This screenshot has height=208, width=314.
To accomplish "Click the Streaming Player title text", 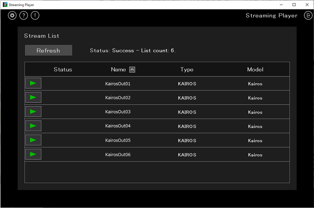I will [271, 15].
